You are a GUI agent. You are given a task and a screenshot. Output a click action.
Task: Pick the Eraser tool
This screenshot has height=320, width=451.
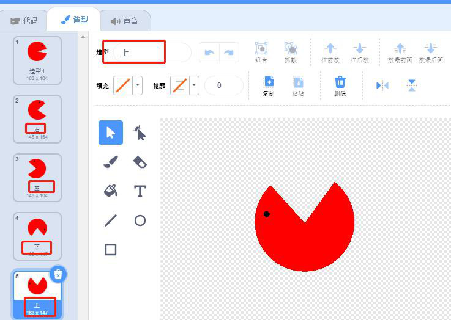click(140, 162)
